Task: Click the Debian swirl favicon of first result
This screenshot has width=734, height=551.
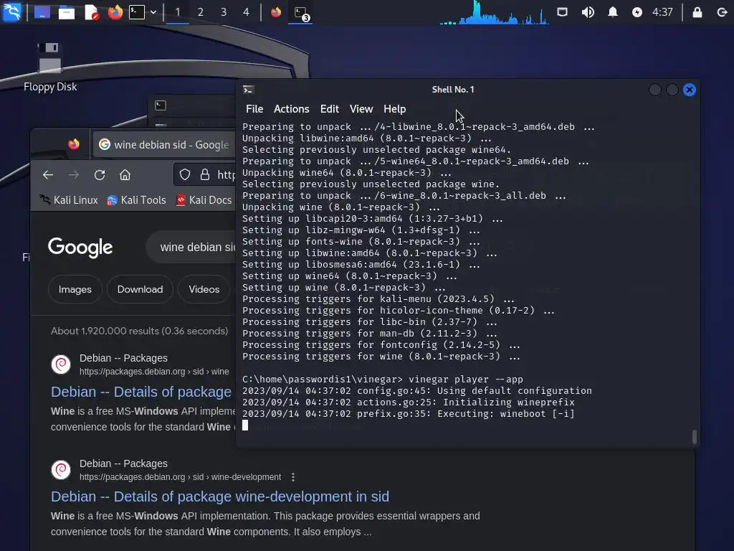Action: point(61,364)
